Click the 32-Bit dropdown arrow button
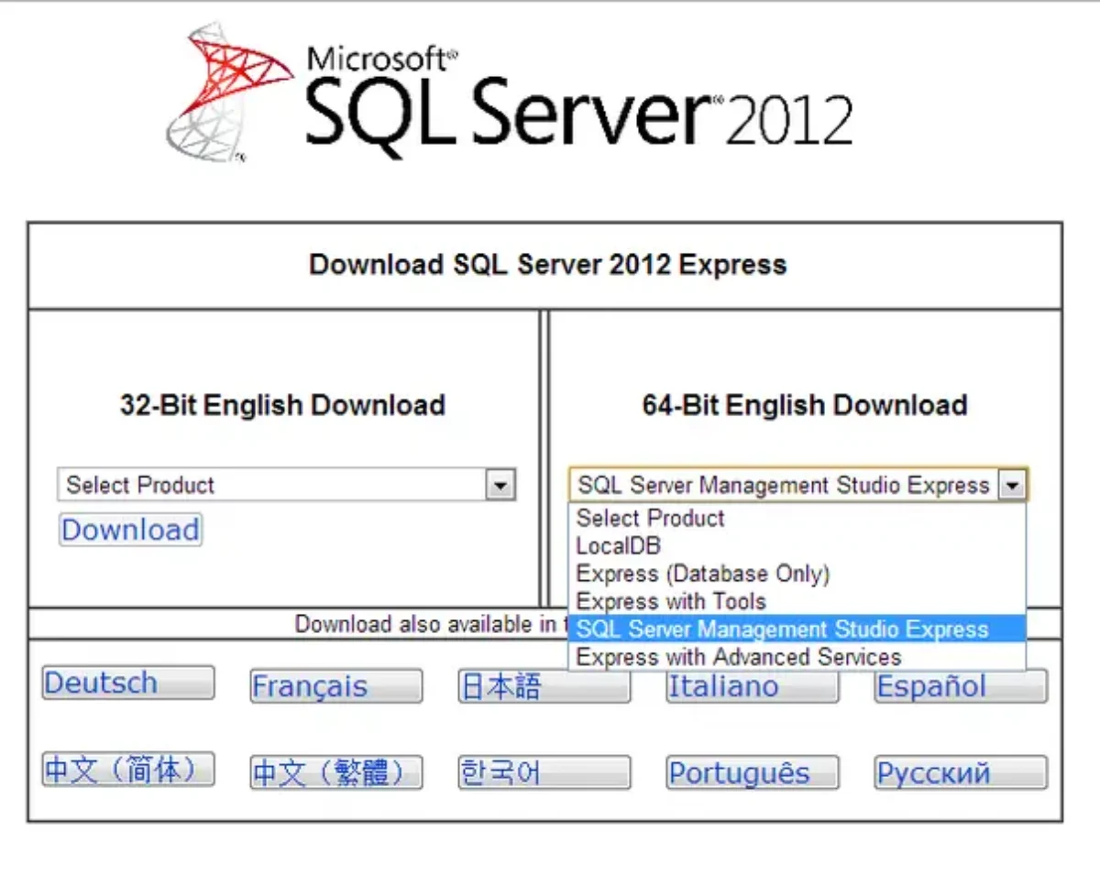Image resolution: width=1100 pixels, height=875 pixels. pos(500,485)
